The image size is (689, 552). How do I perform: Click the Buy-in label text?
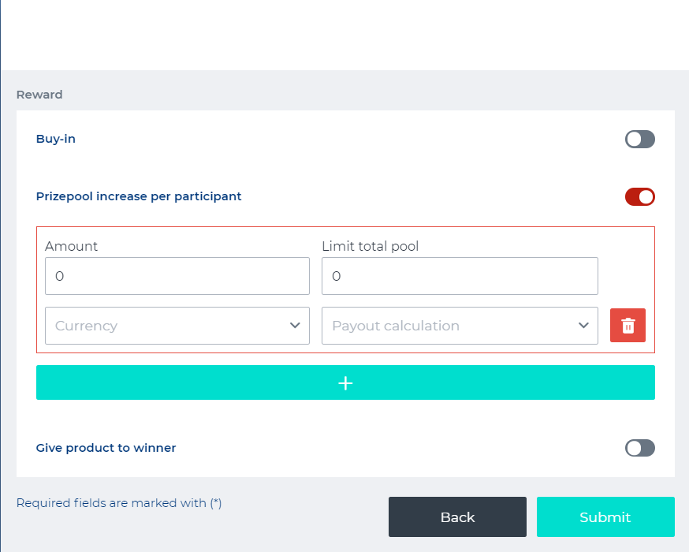pyautogui.click(x=56, y=139)
